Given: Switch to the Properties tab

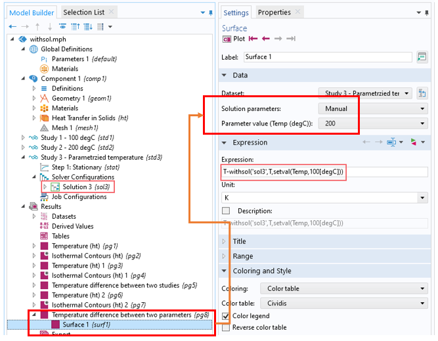Looking at the screenshot, I should [x=274, y=12].
